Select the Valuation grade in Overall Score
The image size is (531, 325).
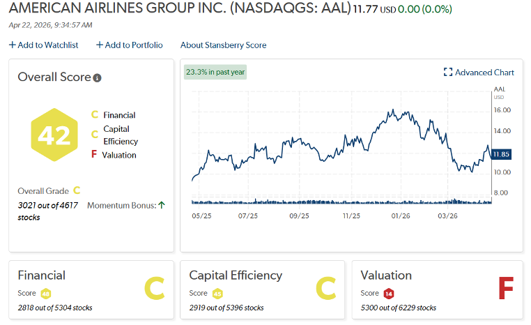pos(118,155)
